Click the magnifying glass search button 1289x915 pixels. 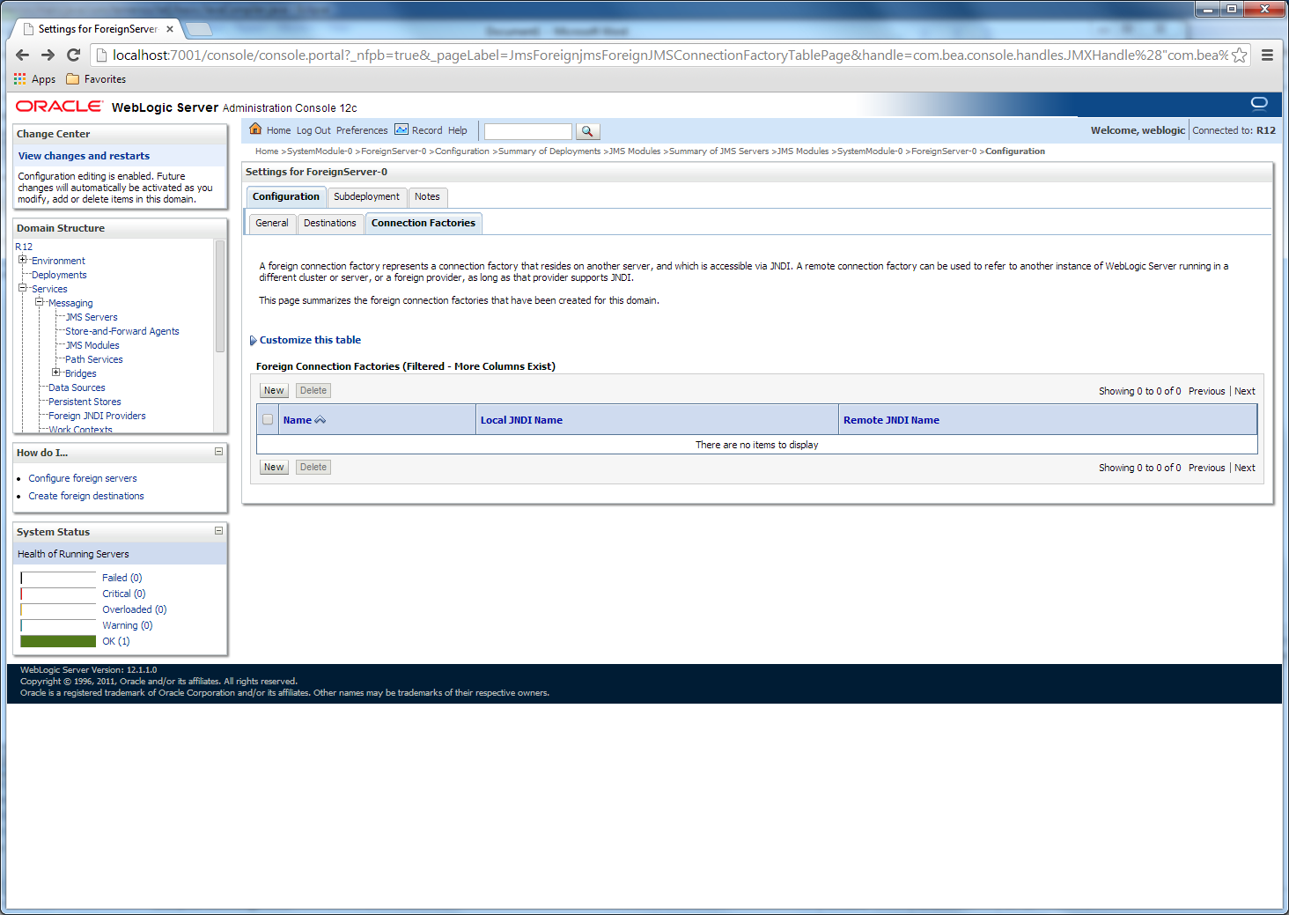[x=587, y=131]
